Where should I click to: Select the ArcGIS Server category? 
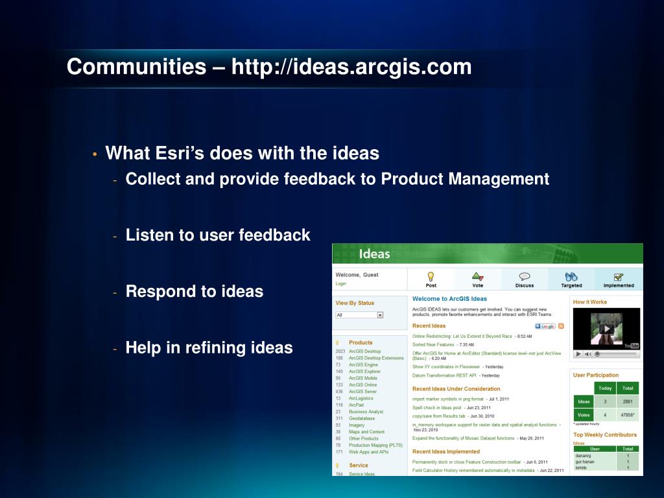point(362,391)
